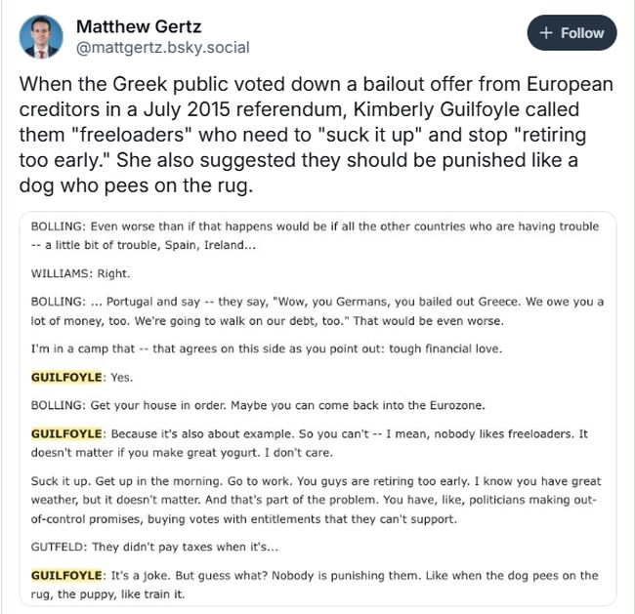The image size is (635, 614).
Task: Click highlighted GUILFOYLE before 'Because it's also'
Action: tap(66, 433)
